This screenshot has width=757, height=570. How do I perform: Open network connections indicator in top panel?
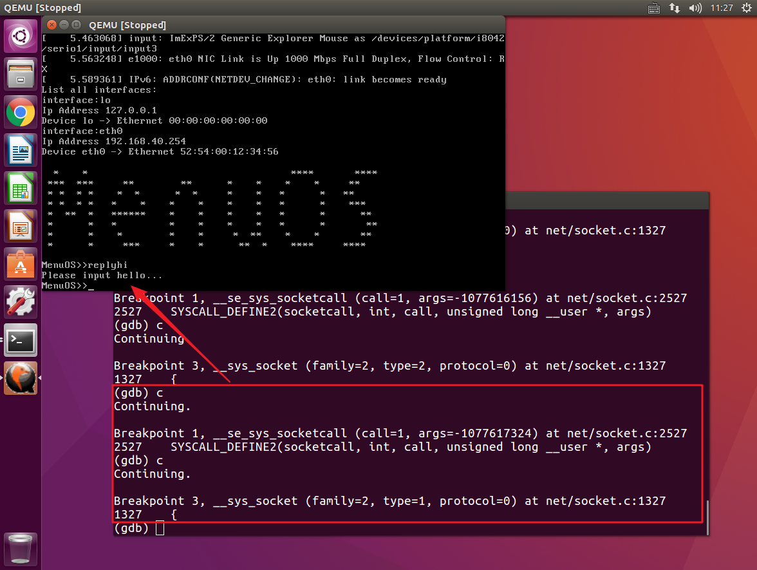675,8
